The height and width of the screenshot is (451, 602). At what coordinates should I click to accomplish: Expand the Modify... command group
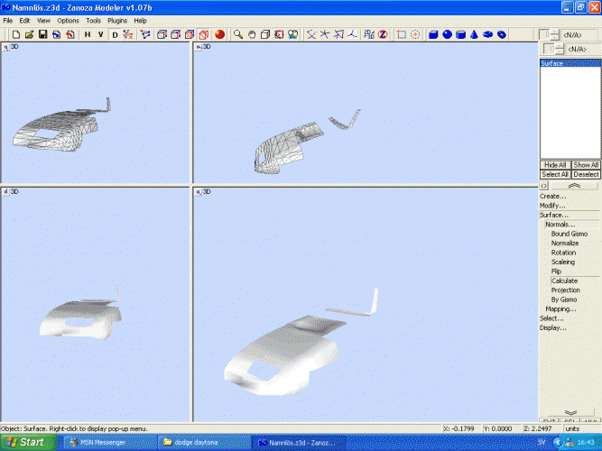(x=553, y=206)
